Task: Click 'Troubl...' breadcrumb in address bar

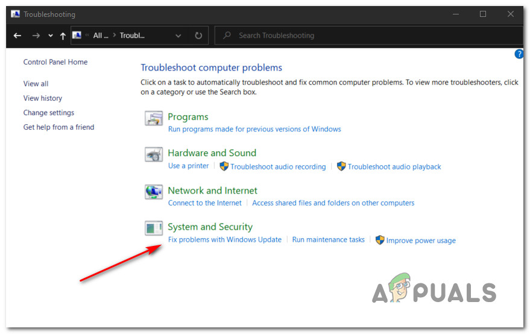Action: pos(132,36)
